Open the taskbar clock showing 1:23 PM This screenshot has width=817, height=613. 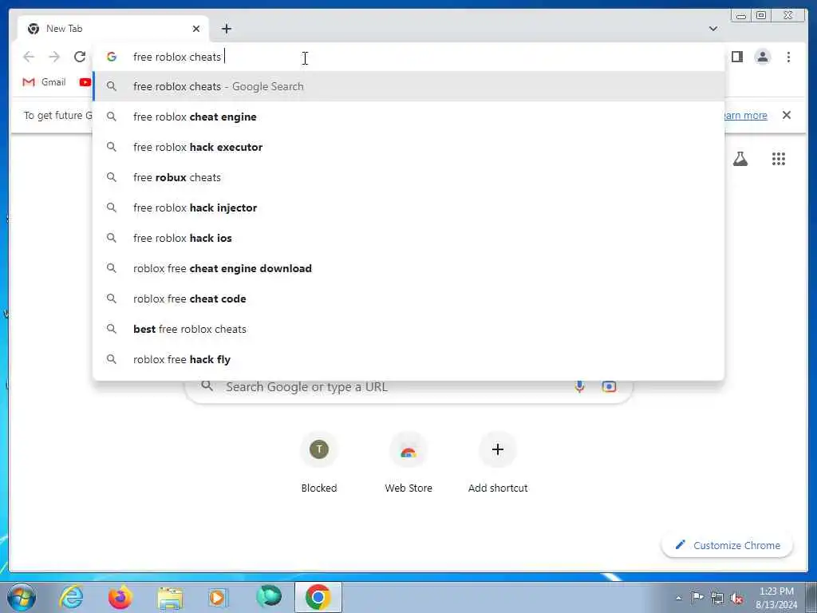(776, 598)
